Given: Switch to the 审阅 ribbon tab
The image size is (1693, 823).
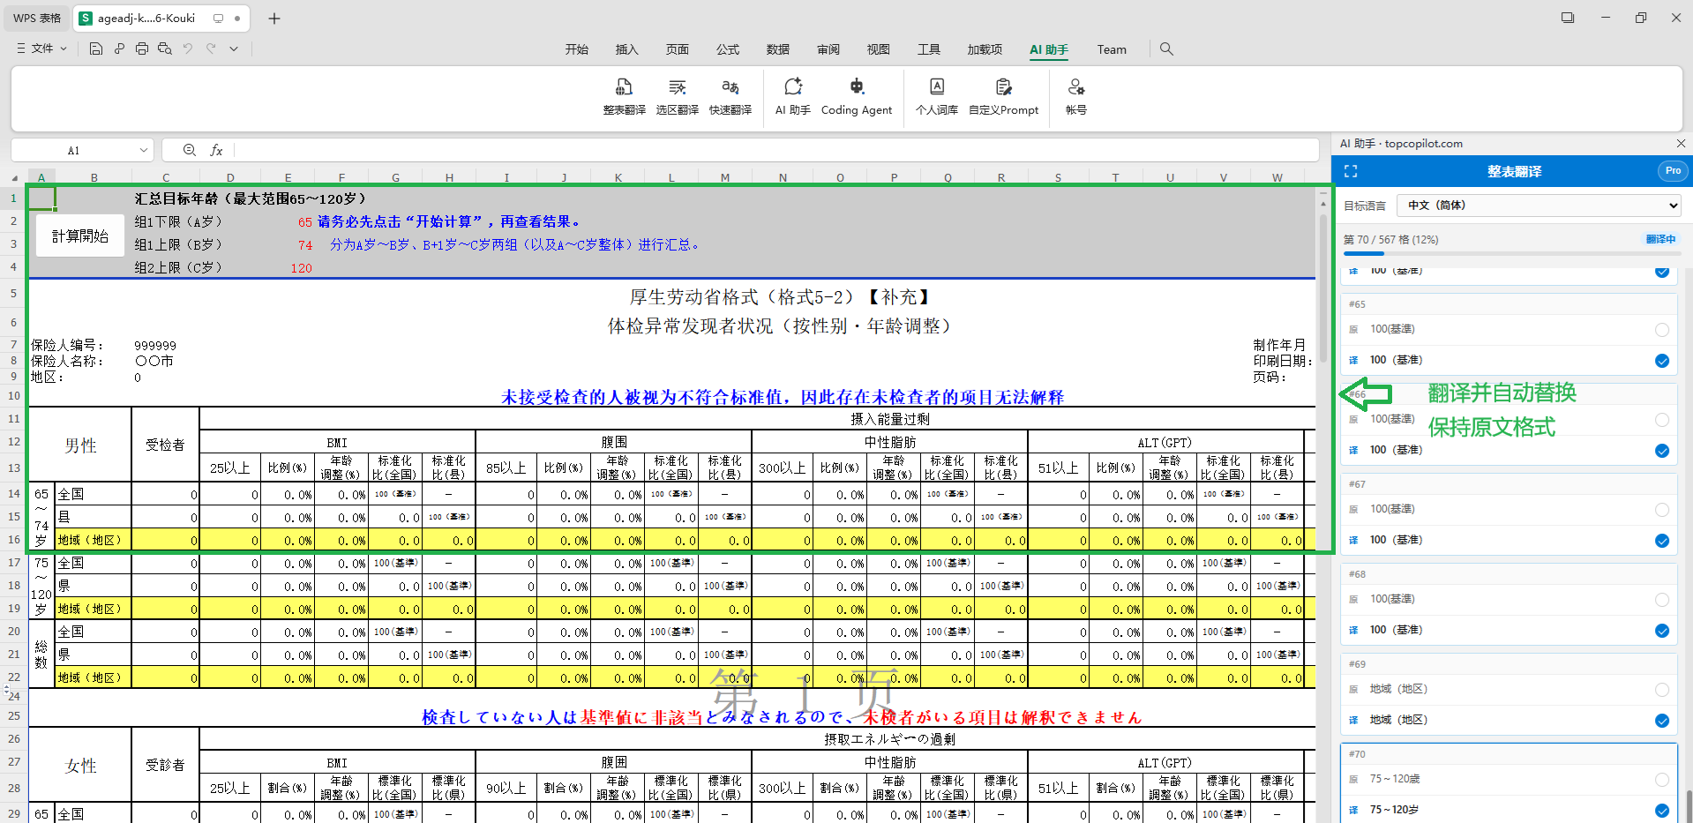Looking at the screenshot, I should (828, 49).
